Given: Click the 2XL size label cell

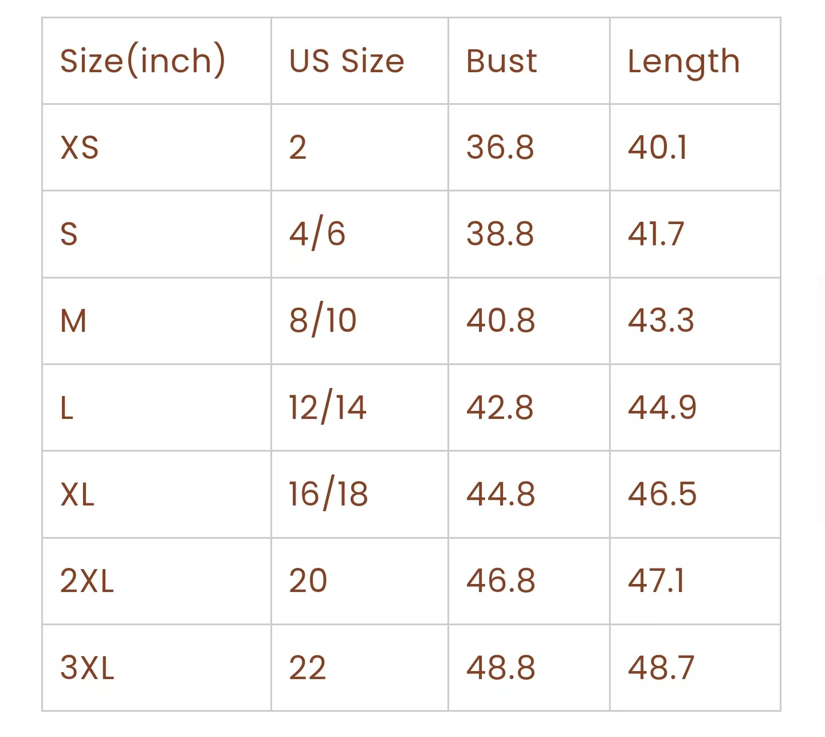Looking at the screenshot, I should click(x=87, y=581).
